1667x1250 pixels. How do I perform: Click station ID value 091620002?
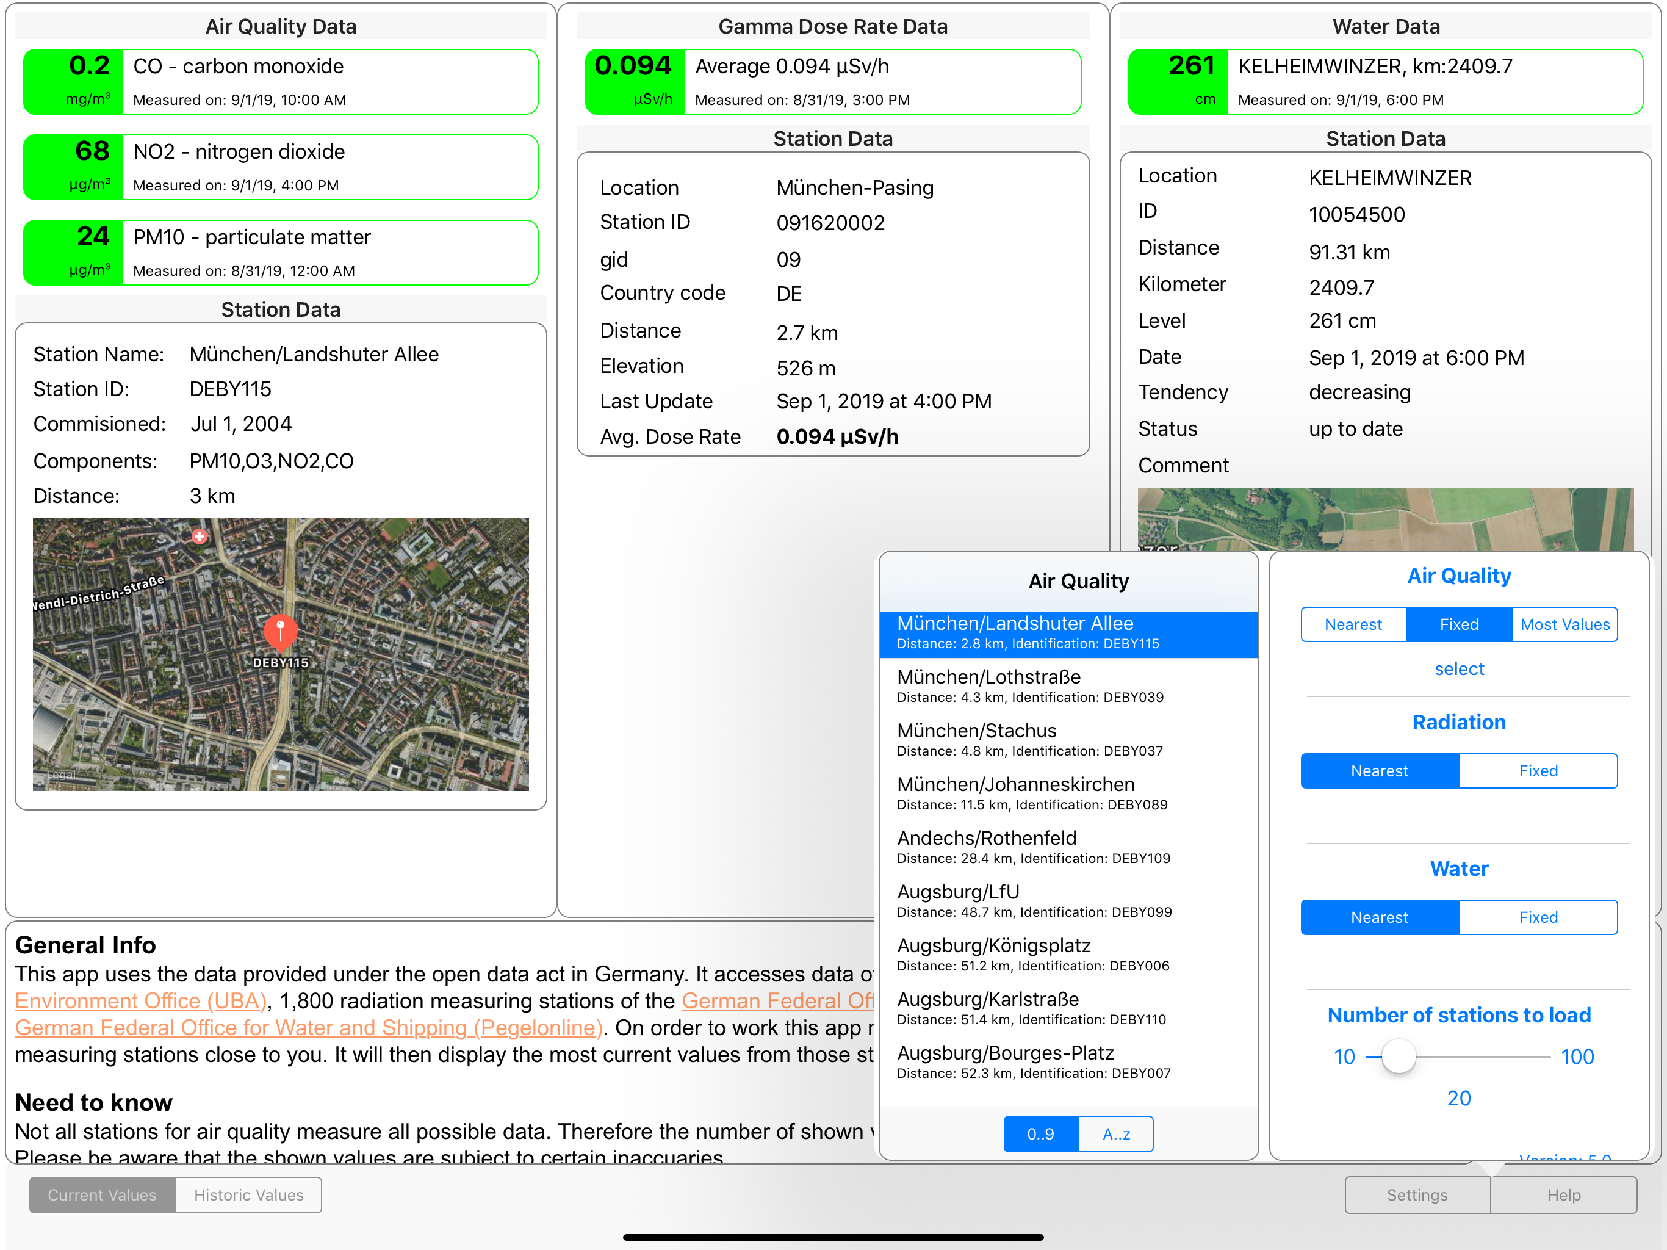(830, 222)
